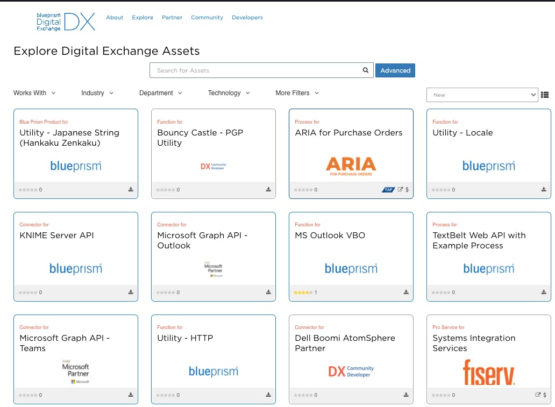Image resolution: width=555 pixels, height=407 pixels.
Task: Click the Advanced search button
Action: coord(395,70)
